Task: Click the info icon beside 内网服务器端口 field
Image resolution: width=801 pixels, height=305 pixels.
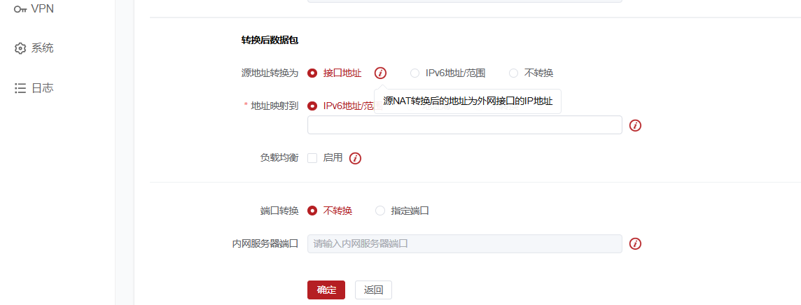Action: point(635,244)
